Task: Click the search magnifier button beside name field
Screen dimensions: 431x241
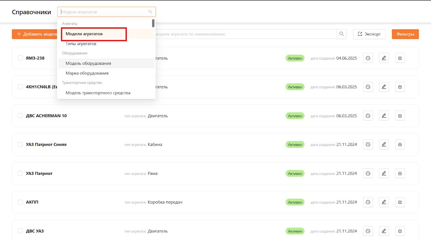Action: coord(342,34)
